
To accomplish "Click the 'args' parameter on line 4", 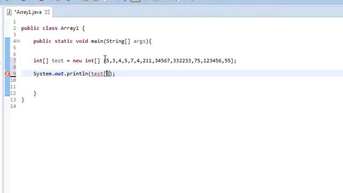I will (x=139, y=41).
